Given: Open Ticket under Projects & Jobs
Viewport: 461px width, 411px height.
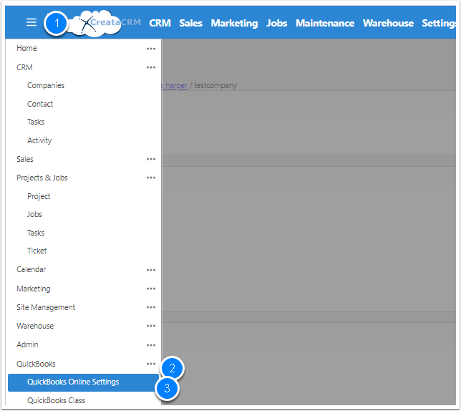Looking at the screenshot, I should (37, 251).
